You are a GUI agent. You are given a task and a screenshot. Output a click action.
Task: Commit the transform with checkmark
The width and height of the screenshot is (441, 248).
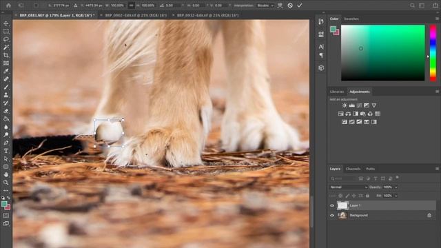coord(300,5)
